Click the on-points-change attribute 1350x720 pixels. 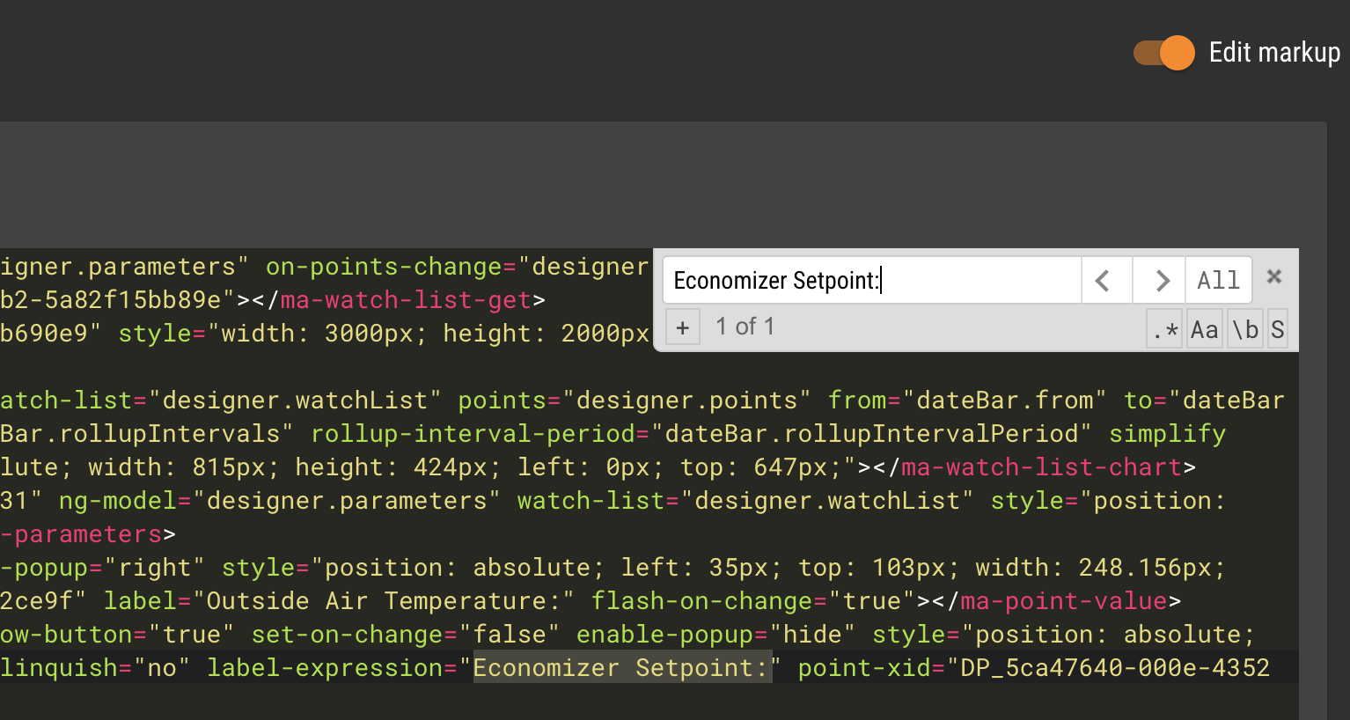(x=384, y=266)
